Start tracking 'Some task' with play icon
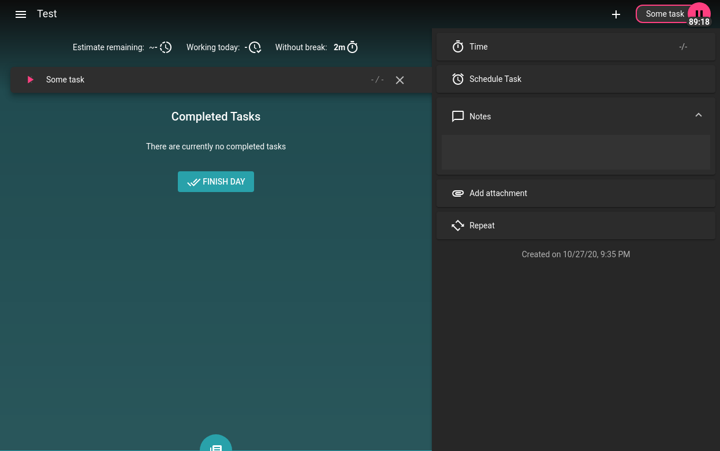720x451 pixels. (30, 80)
